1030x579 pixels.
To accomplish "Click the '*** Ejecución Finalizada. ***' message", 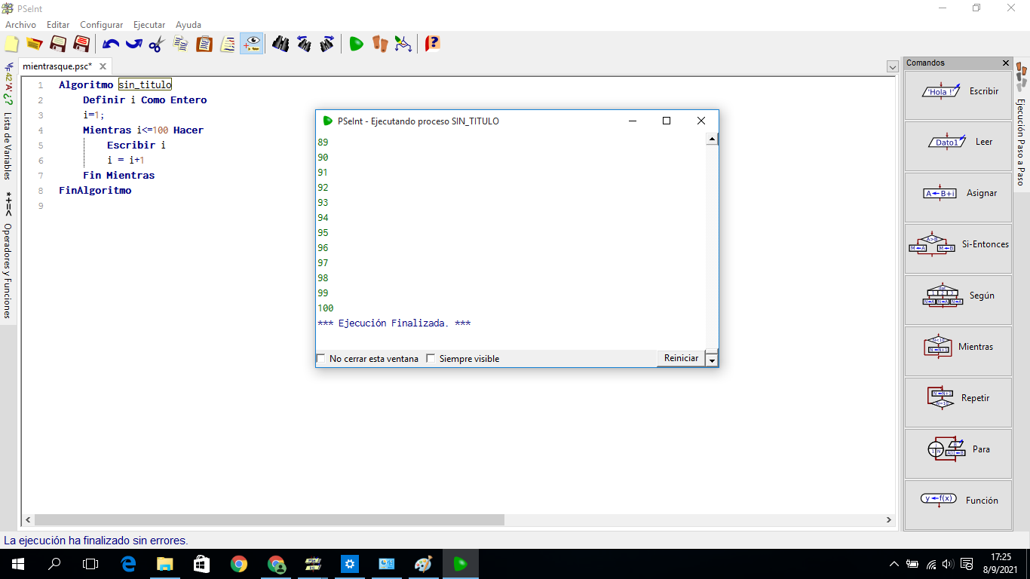I will [394, 323].
